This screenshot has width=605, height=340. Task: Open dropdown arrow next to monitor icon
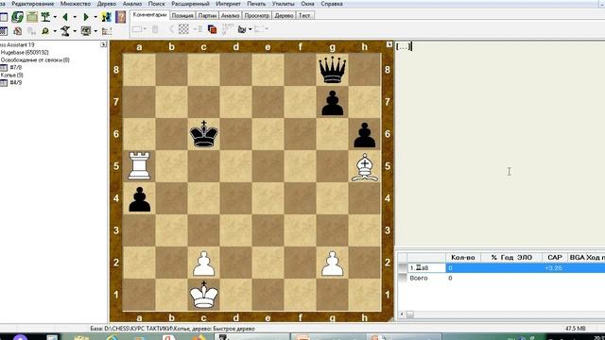tap(95, 31)
